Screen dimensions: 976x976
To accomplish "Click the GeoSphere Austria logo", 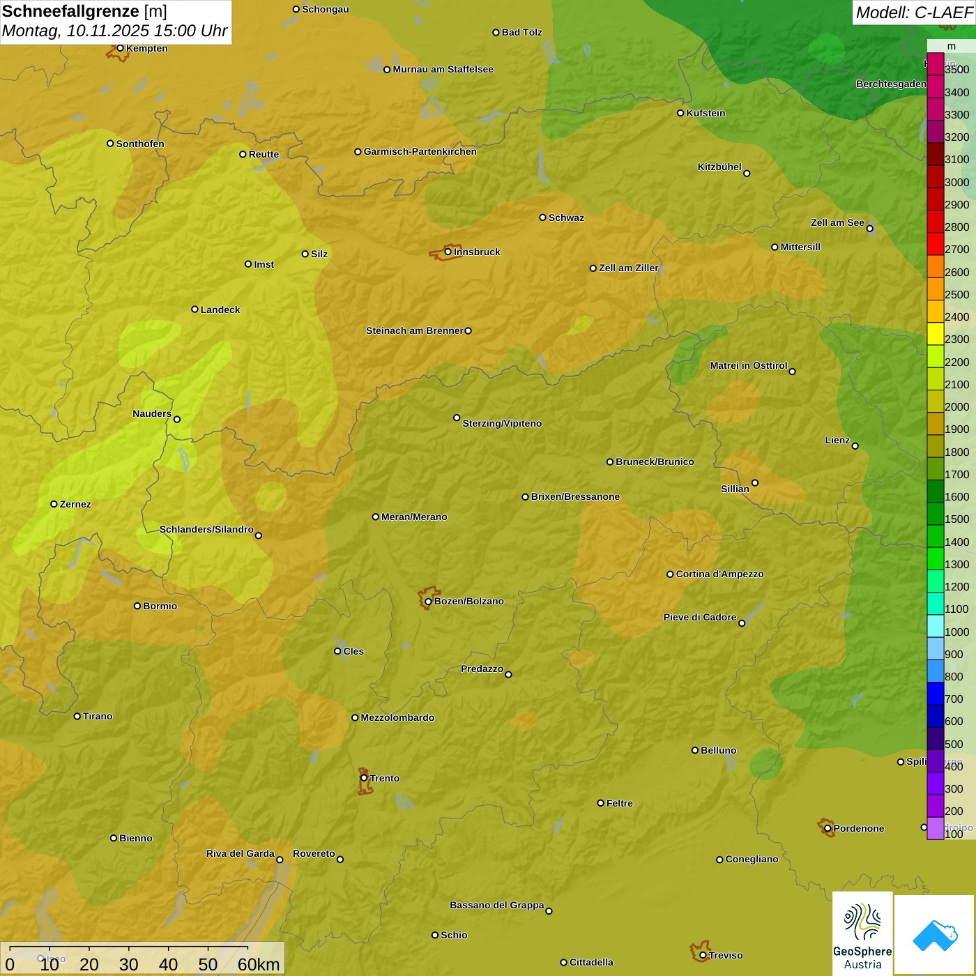I will click(862, 933).
